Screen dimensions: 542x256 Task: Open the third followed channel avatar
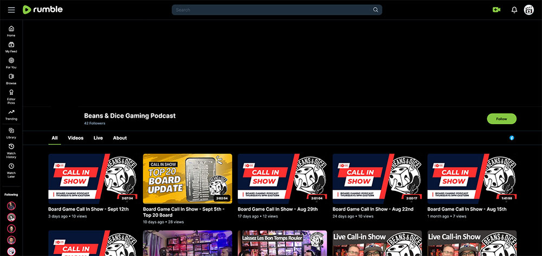pos(11,229)
